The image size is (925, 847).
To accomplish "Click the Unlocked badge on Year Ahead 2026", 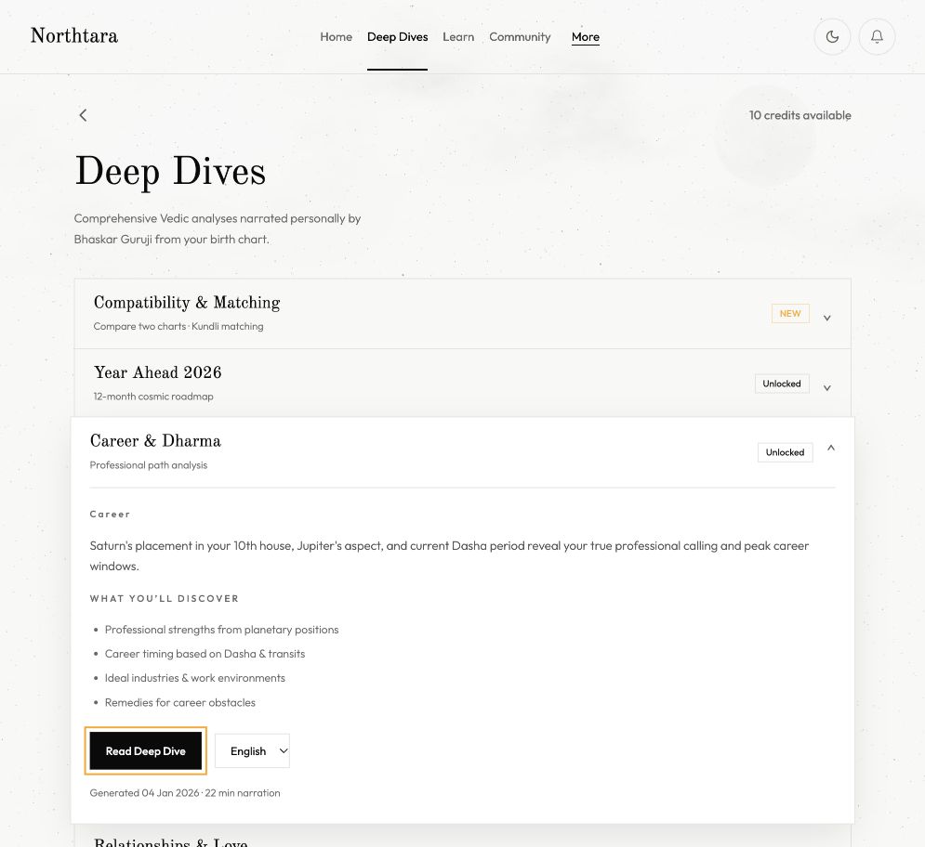I will pos(782,384).
